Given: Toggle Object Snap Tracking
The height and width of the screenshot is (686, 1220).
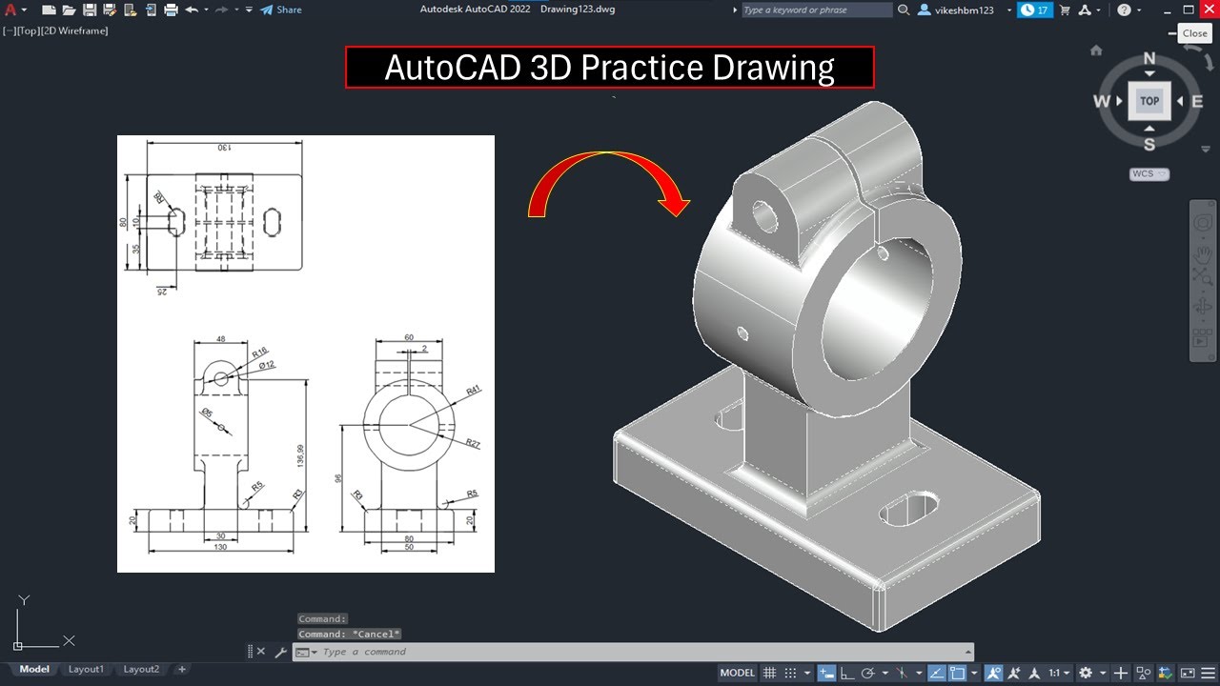Looking at the screenshot, I should tap(936, 673).
